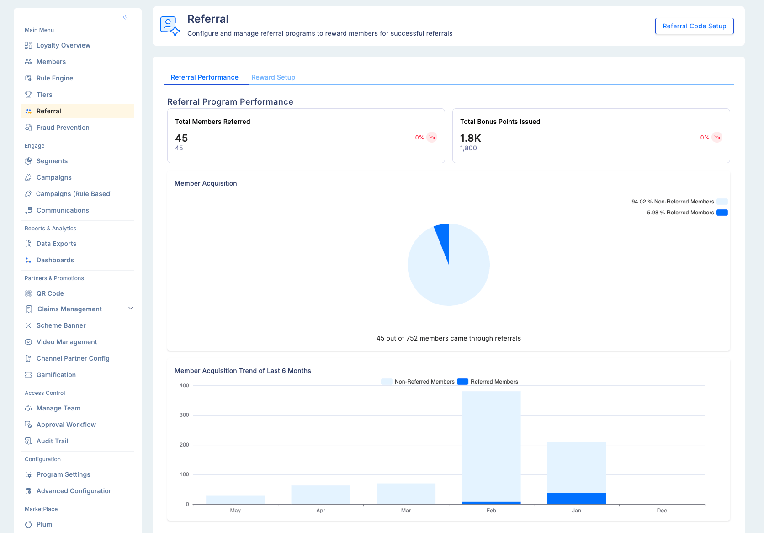This screenshot has height=533, width=764.
Task: Click the Approval Workflow icon
Action: pyautogui.click(x=28, y=425)
